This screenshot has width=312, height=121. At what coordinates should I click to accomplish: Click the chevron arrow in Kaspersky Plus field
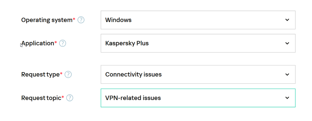[x=287, y=43]
